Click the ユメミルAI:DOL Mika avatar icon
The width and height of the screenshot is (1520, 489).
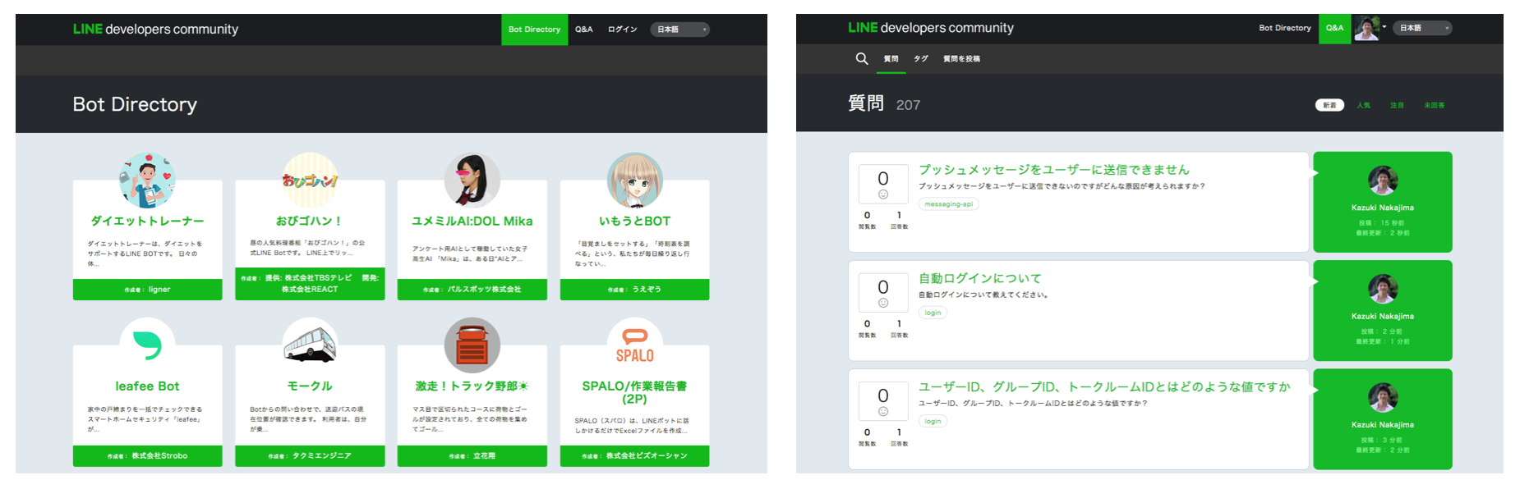(472, 180)
